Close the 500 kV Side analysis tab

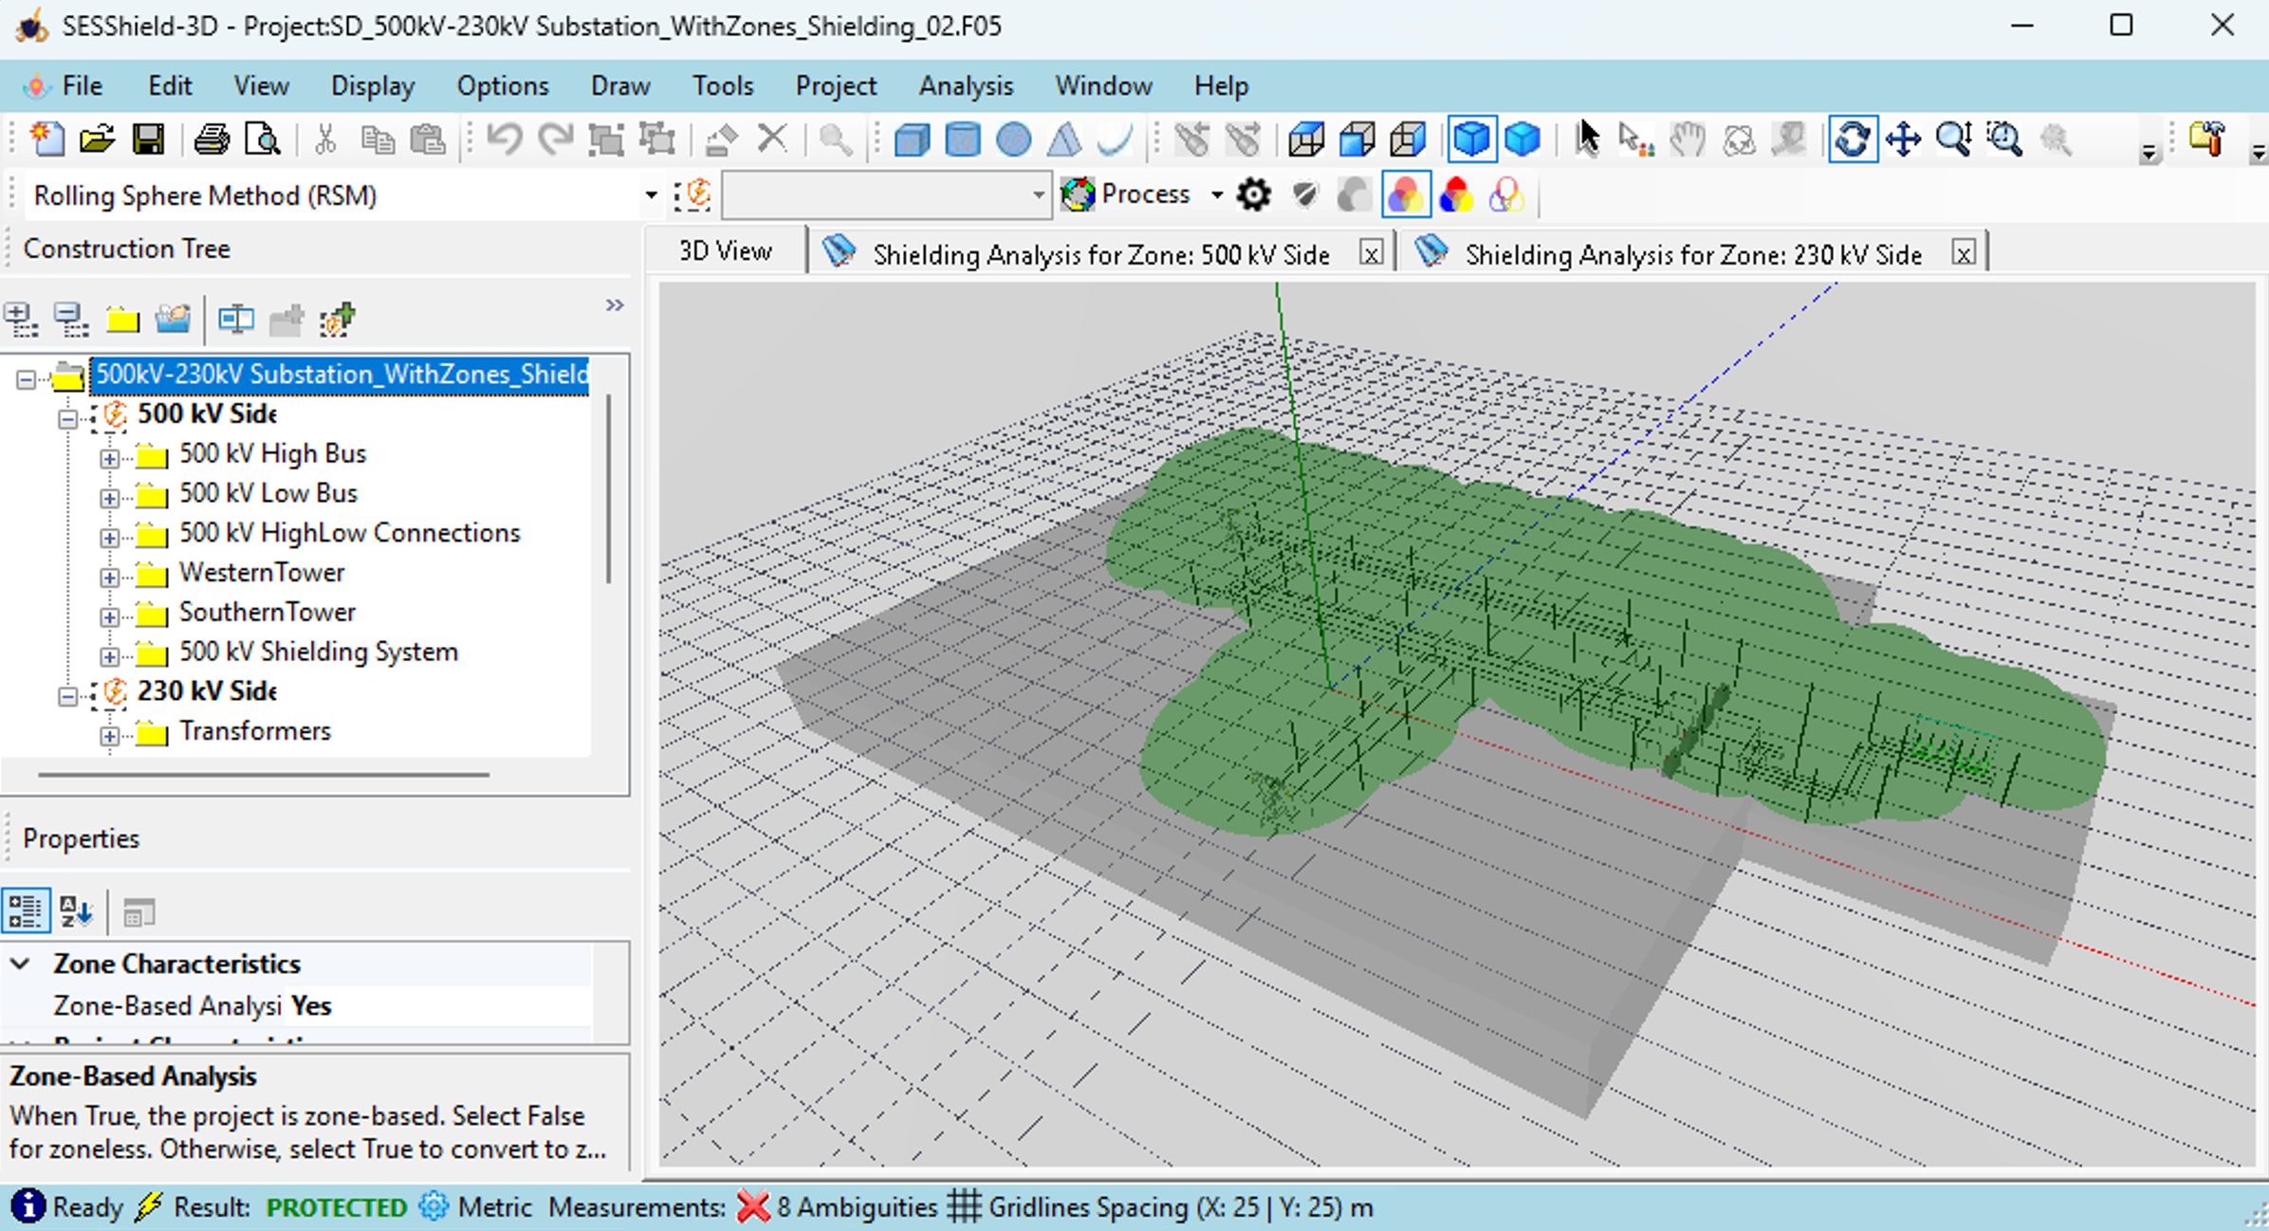(1372, 253)
